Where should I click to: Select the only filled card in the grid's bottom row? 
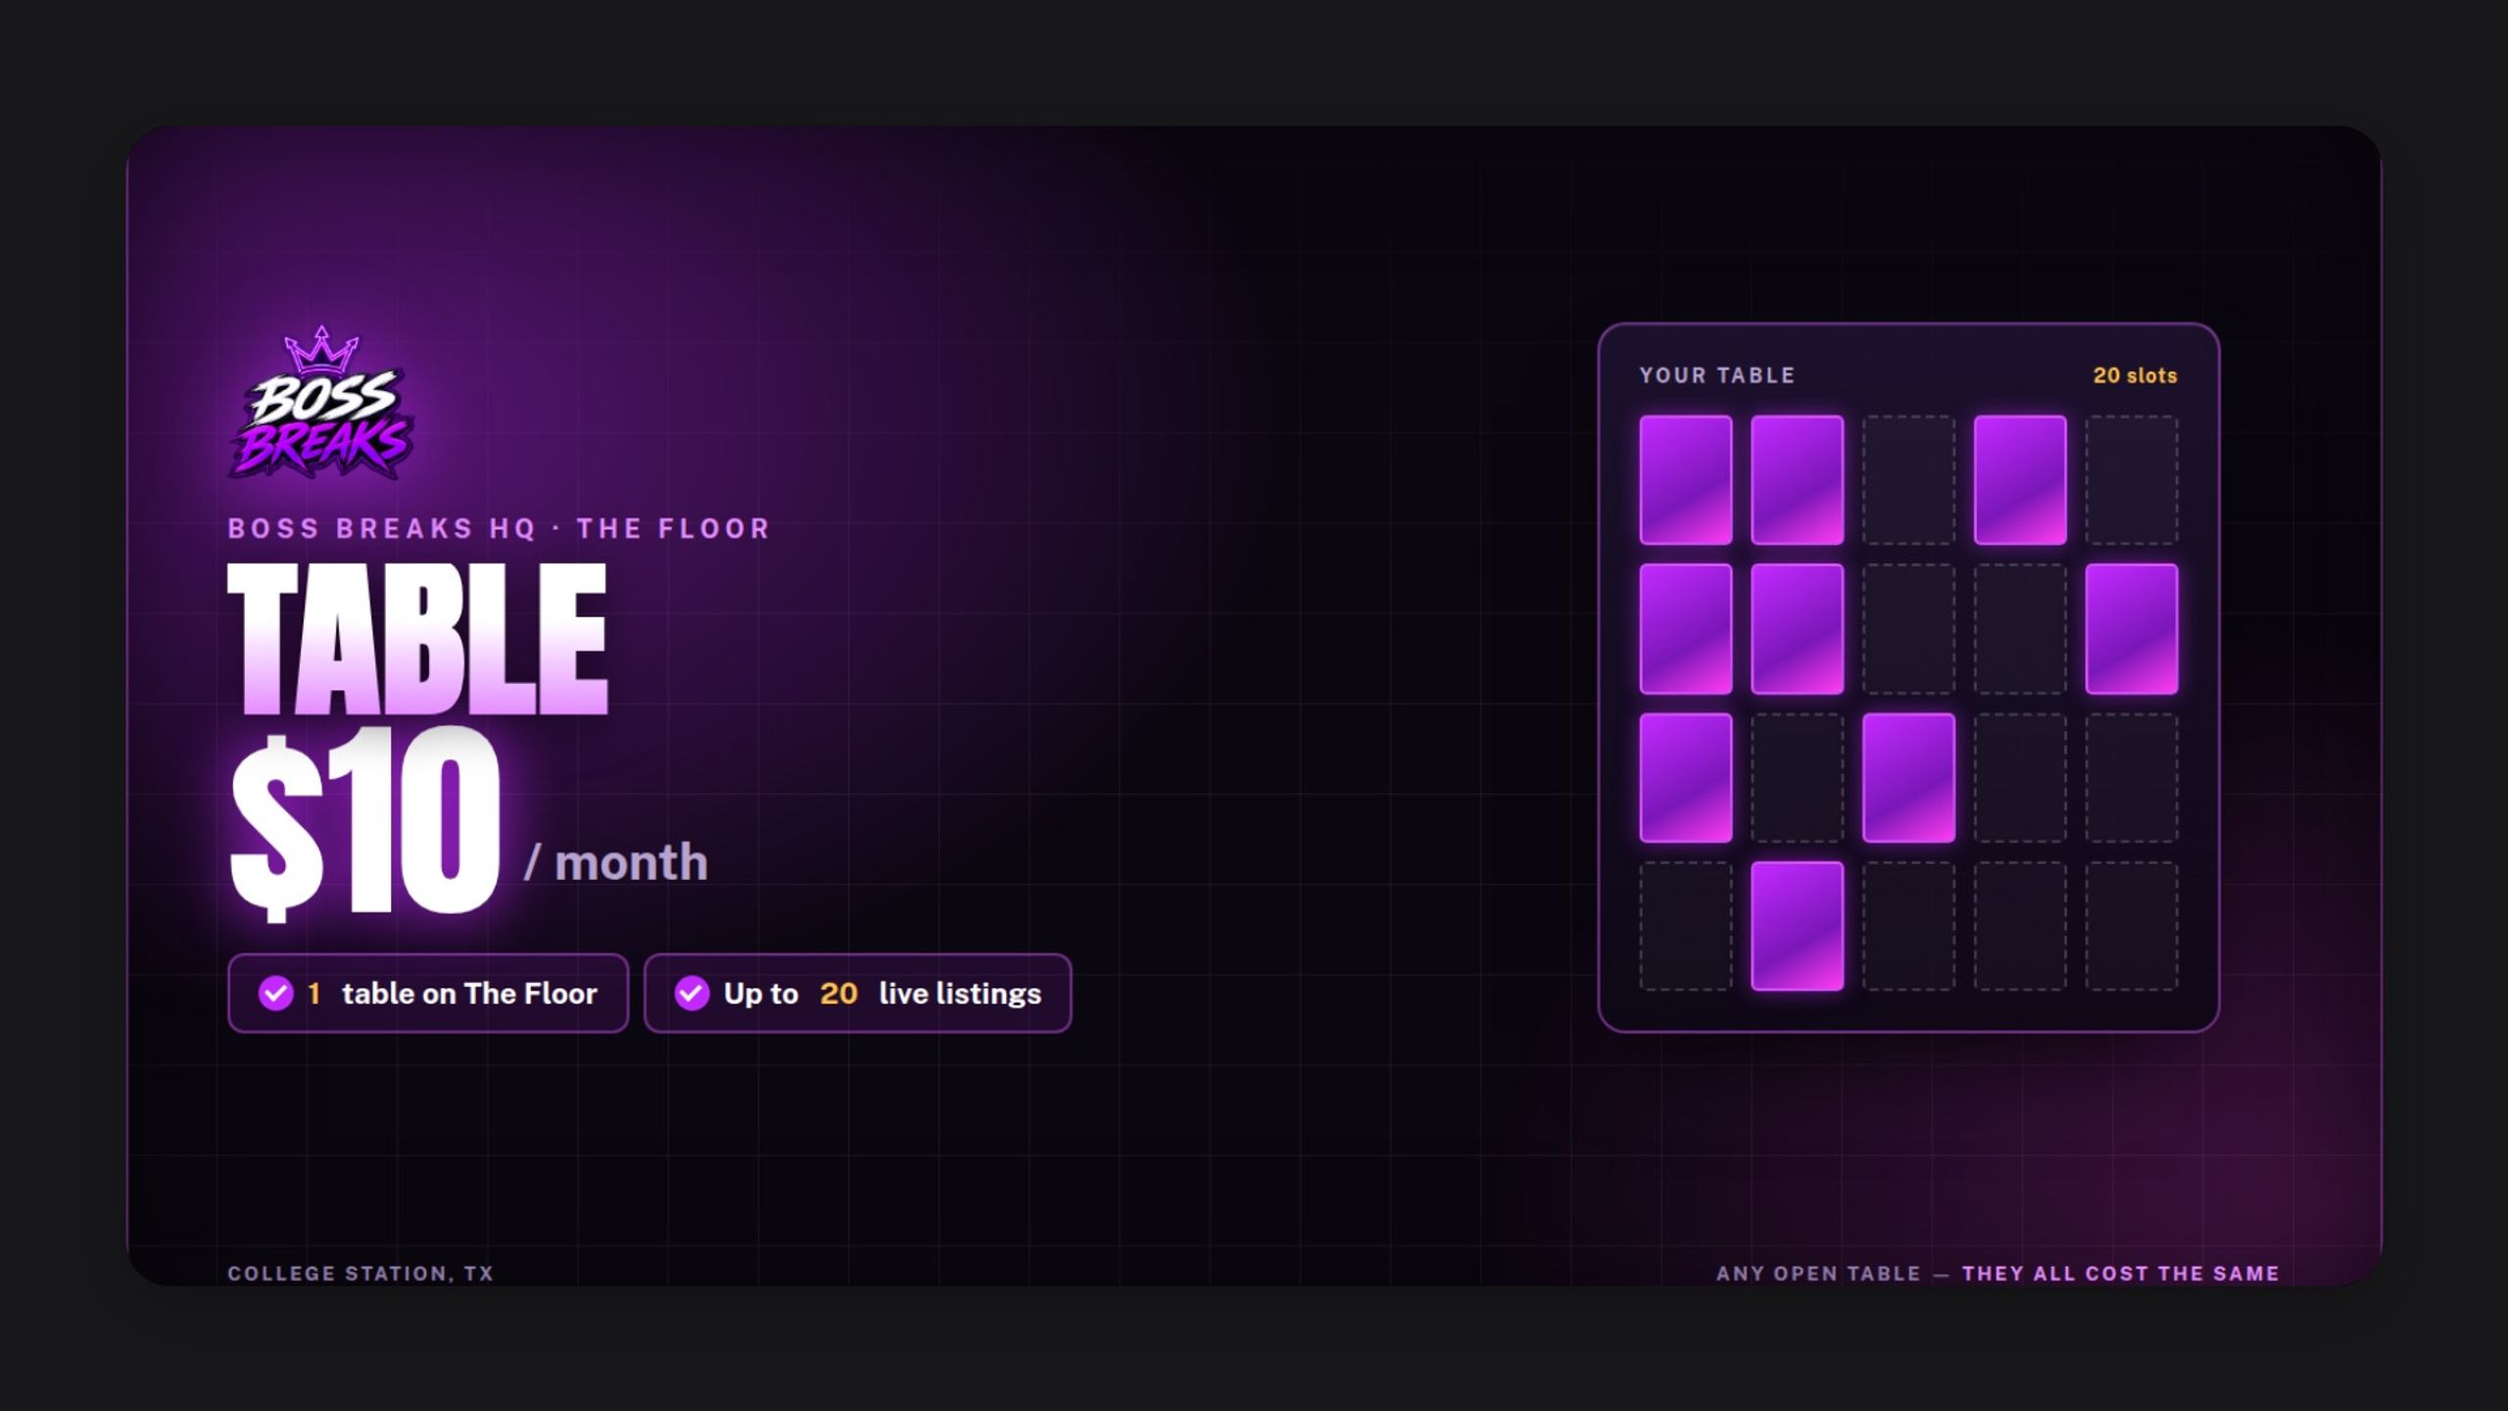click(x=1797, y=926)
